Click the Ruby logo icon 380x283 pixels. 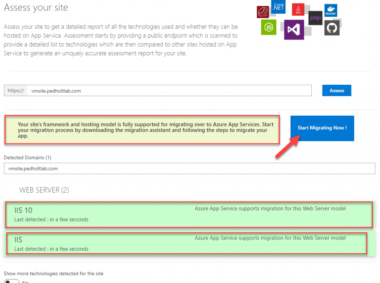(x=263, y=12)
